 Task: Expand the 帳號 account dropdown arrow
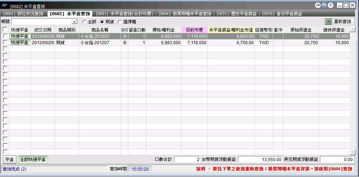point(74,22)
